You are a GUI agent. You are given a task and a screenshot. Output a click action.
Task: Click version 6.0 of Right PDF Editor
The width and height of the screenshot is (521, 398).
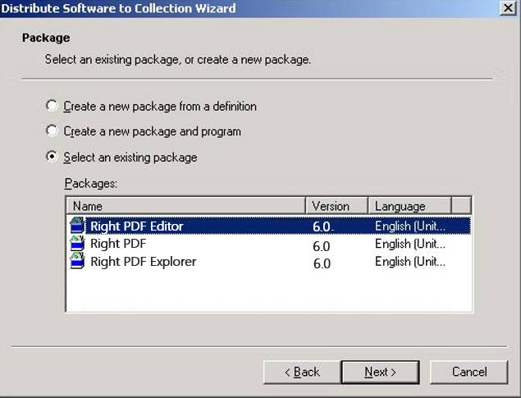(322, 226)
